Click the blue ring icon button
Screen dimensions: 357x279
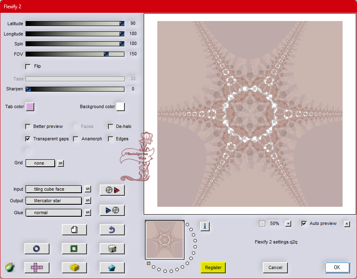(37, 248)
